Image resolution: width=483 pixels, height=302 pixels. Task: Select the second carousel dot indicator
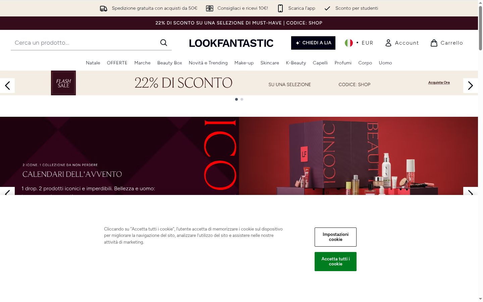click(242, 99)
